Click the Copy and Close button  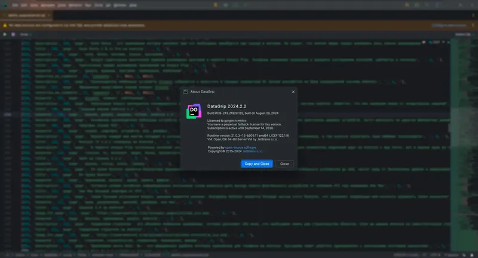257,164
